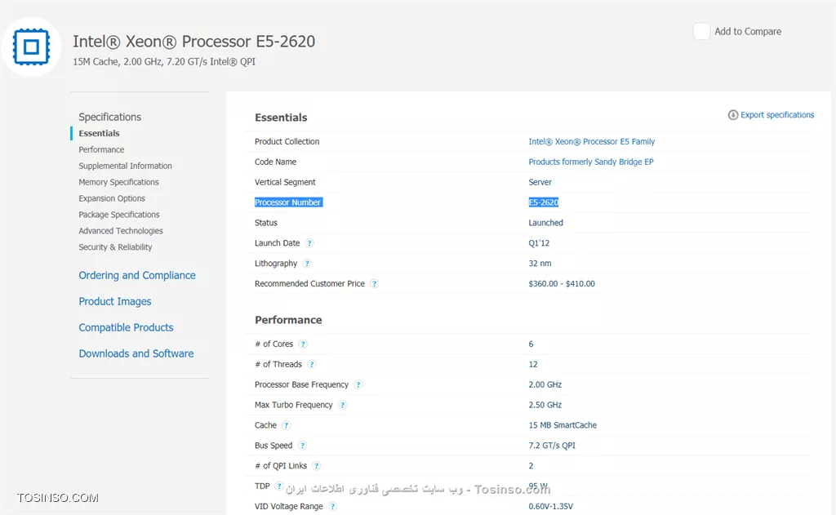This screenshot has width=836, height=515.
Task: Click the Export specifications download icon
Action: 733,114
